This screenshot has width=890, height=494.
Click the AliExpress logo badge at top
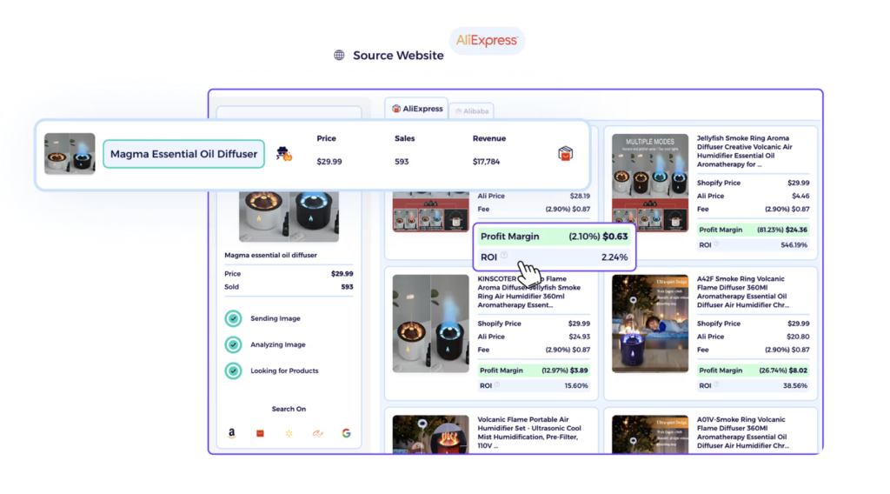click(x=487, y=40)
